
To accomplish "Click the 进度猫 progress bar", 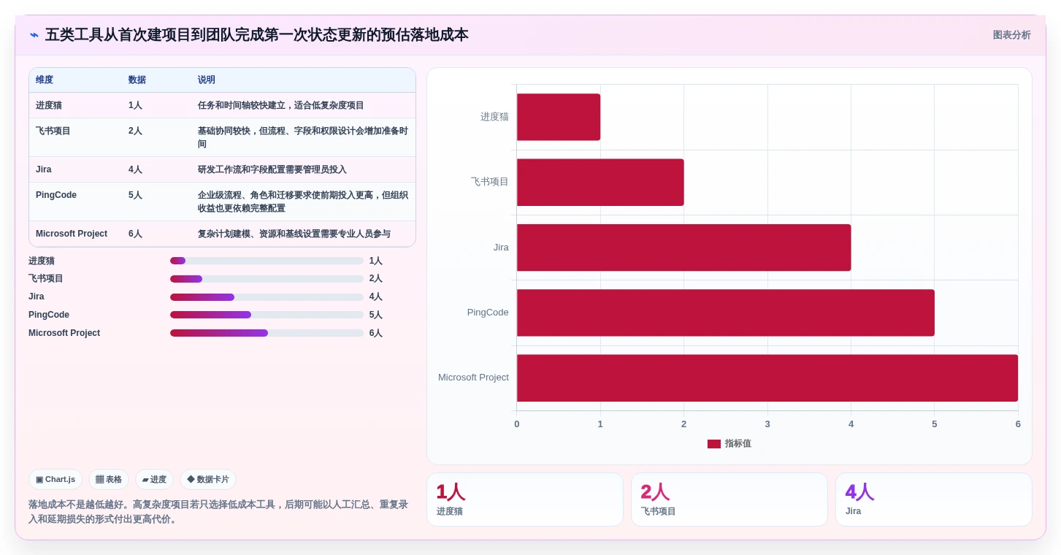I will 267,261.
